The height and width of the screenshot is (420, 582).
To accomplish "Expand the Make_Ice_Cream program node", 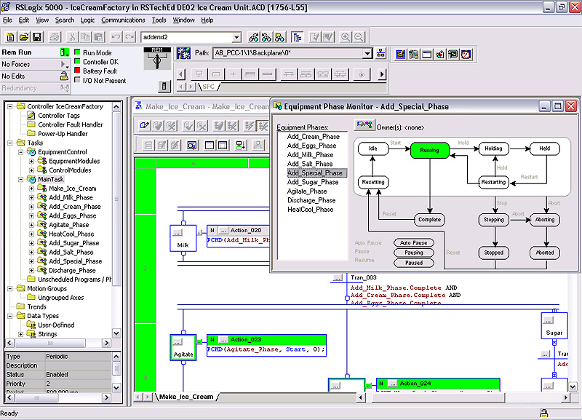I will (31, 189).
